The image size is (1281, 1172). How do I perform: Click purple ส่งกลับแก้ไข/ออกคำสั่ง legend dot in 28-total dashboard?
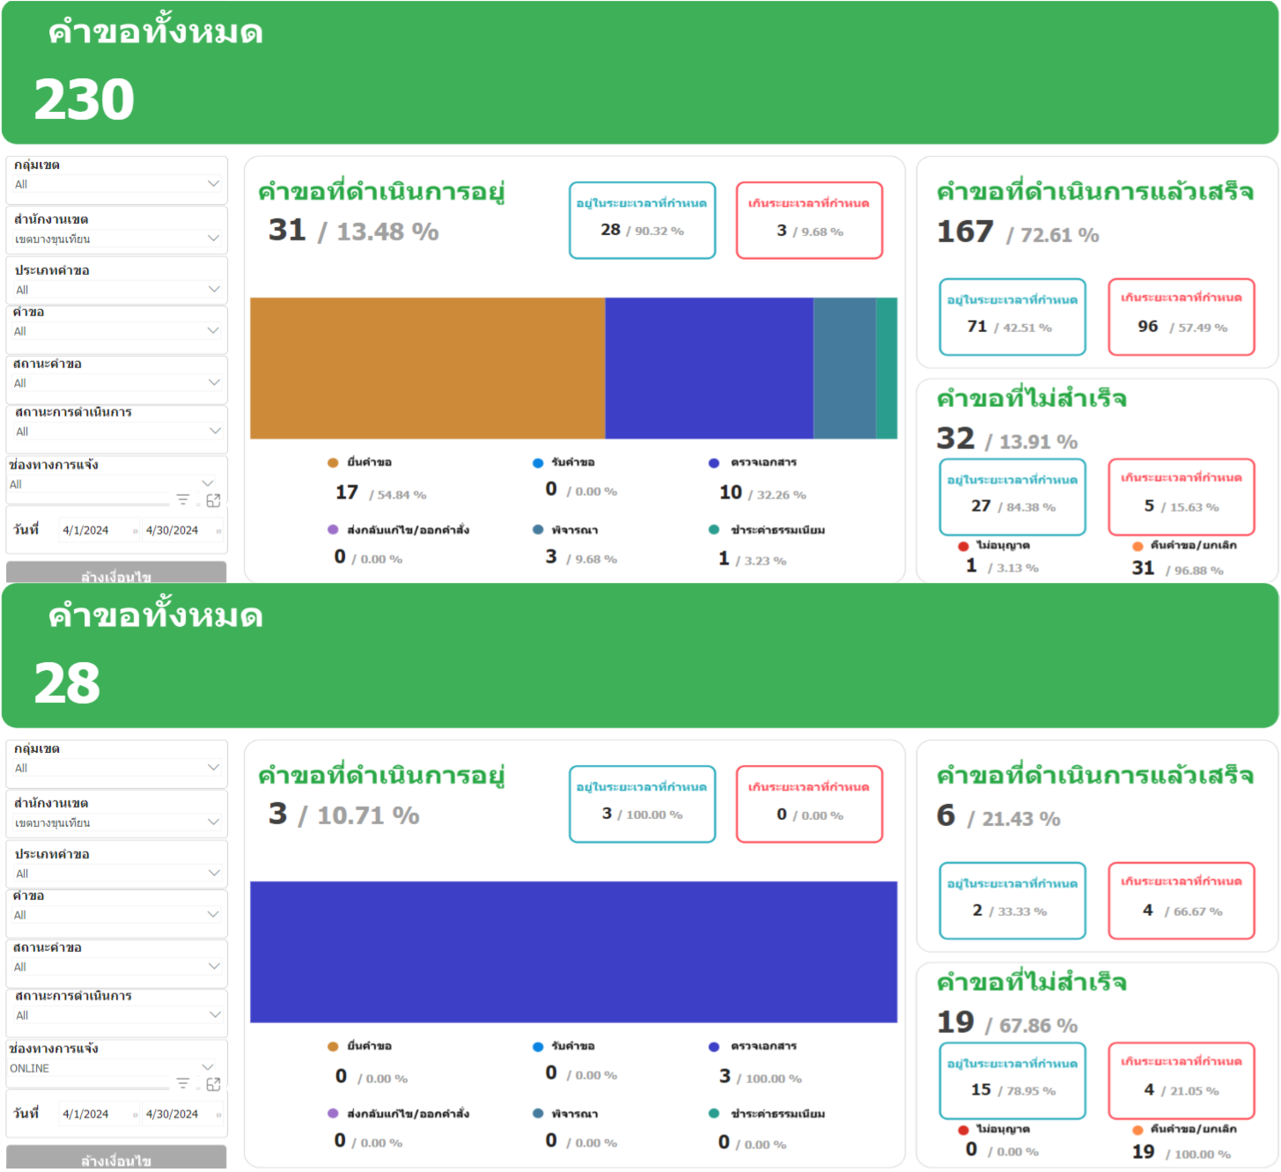click(333, 1113)
